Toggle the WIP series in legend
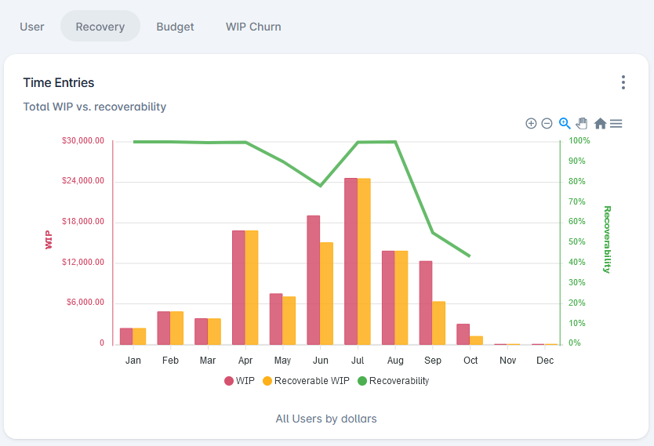The image size is (654, 446). [x=239, y=381]
